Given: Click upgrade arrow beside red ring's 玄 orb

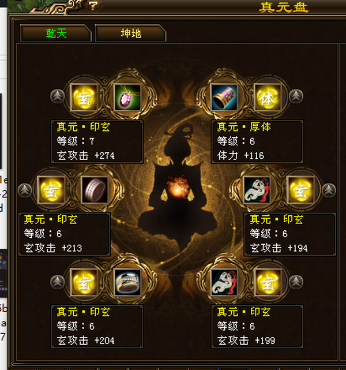Looking at the screenshot, I should pos(25,190).
